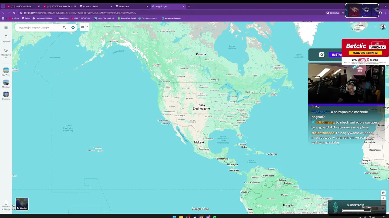Open Windows Start button in taskbar

click(x=174, y=217)
